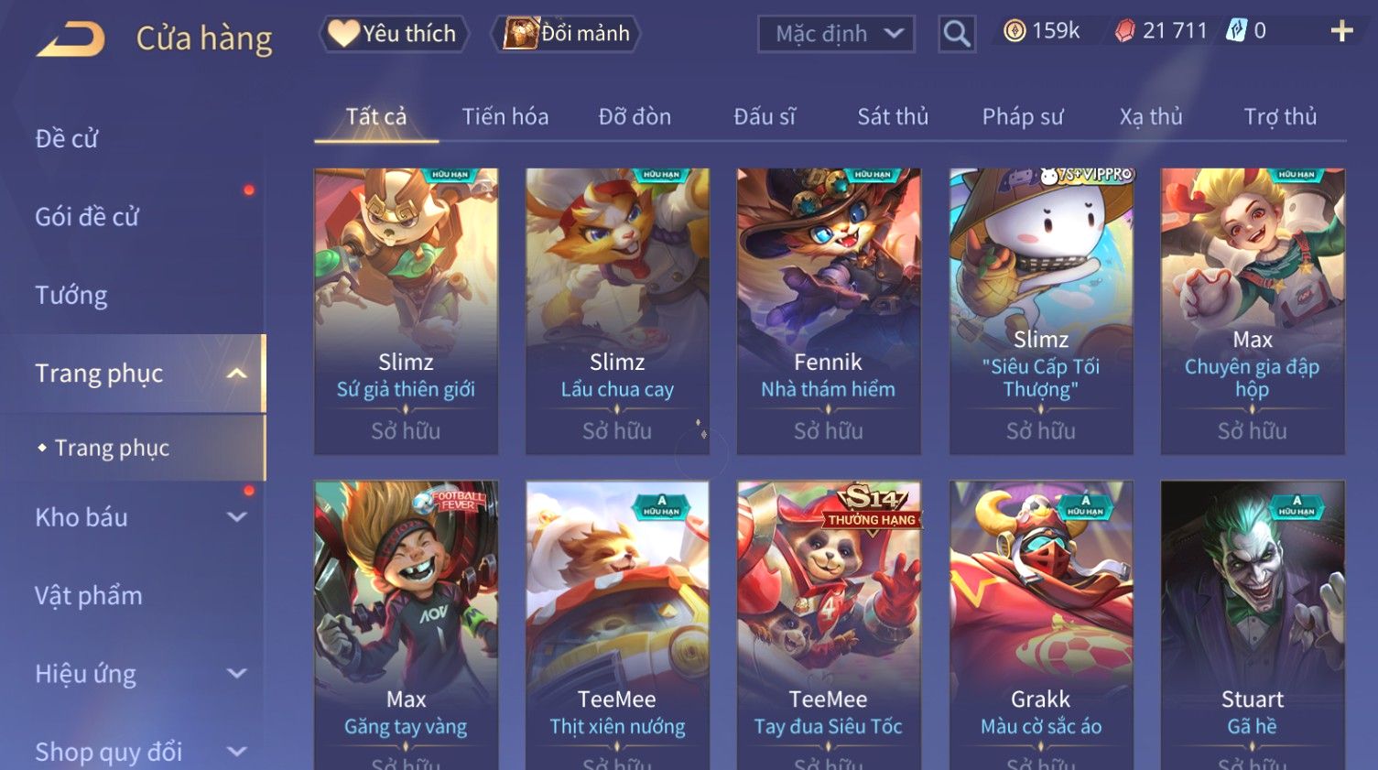Viewport: 1378px width, 770px height.
Task: Tap the red gem currency icon
Action: pyautogui.click(x=1124, y=31)
